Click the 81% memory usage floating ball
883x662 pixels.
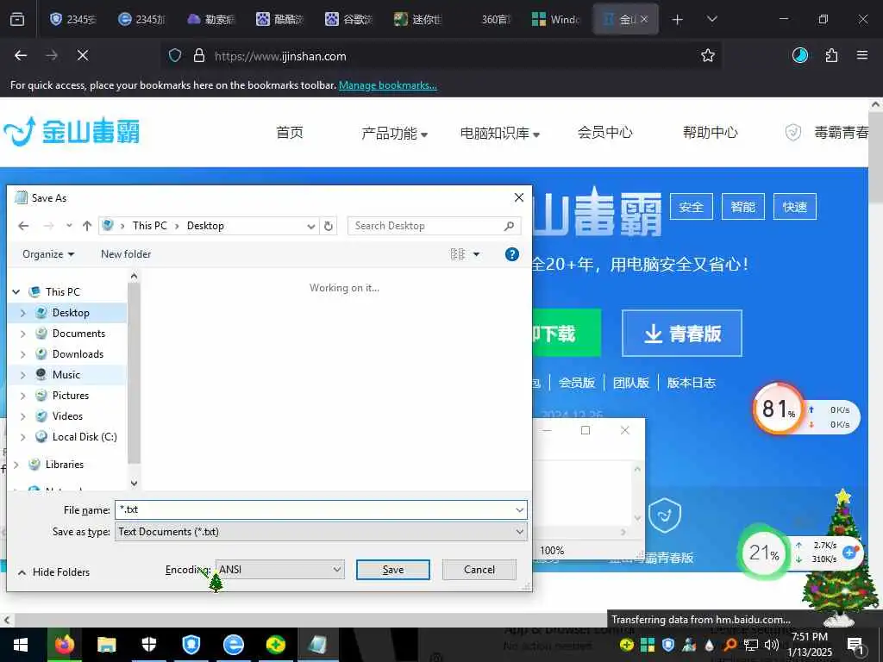pos(779,409)
